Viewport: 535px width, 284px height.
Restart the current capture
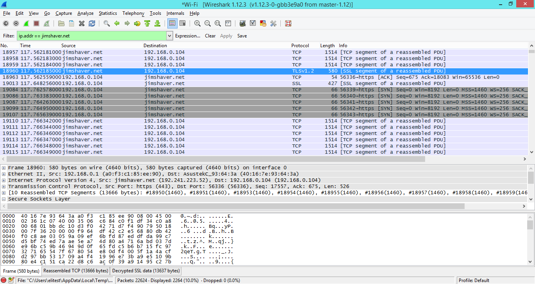(47, 23)
